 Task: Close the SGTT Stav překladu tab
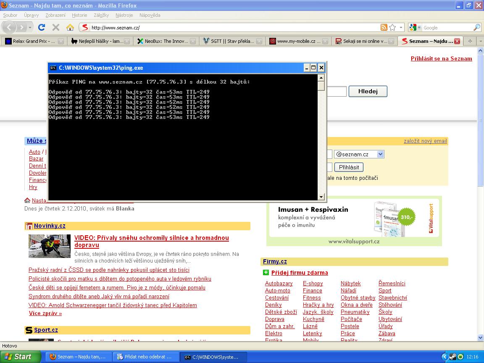coord(259,41)
